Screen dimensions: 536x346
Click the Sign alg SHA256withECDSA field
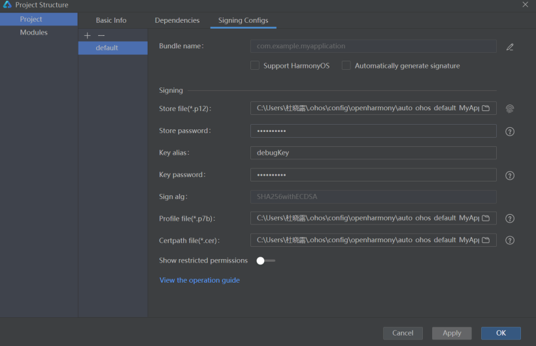[x=373, y=197]
